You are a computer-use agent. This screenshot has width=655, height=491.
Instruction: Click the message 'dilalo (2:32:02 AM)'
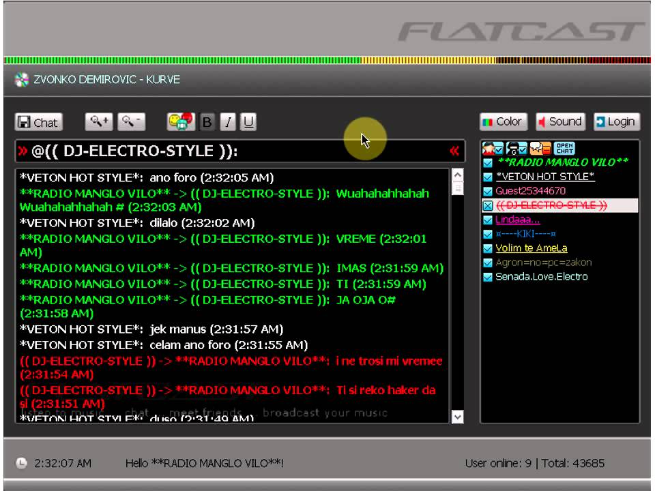pos(202,223)
